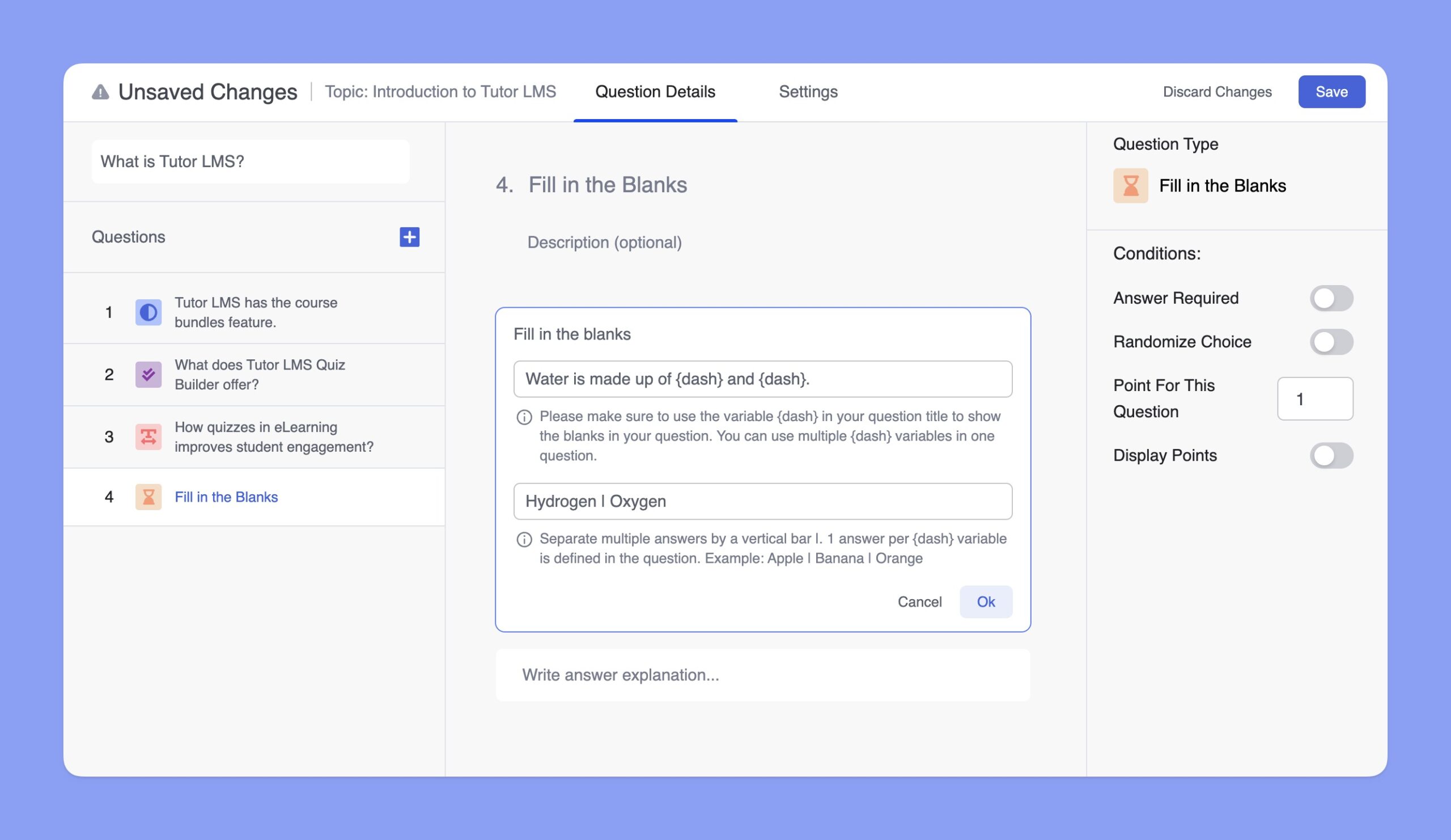Click the Write answer explanation field
1451x840 pixels.
coord(762,675)
